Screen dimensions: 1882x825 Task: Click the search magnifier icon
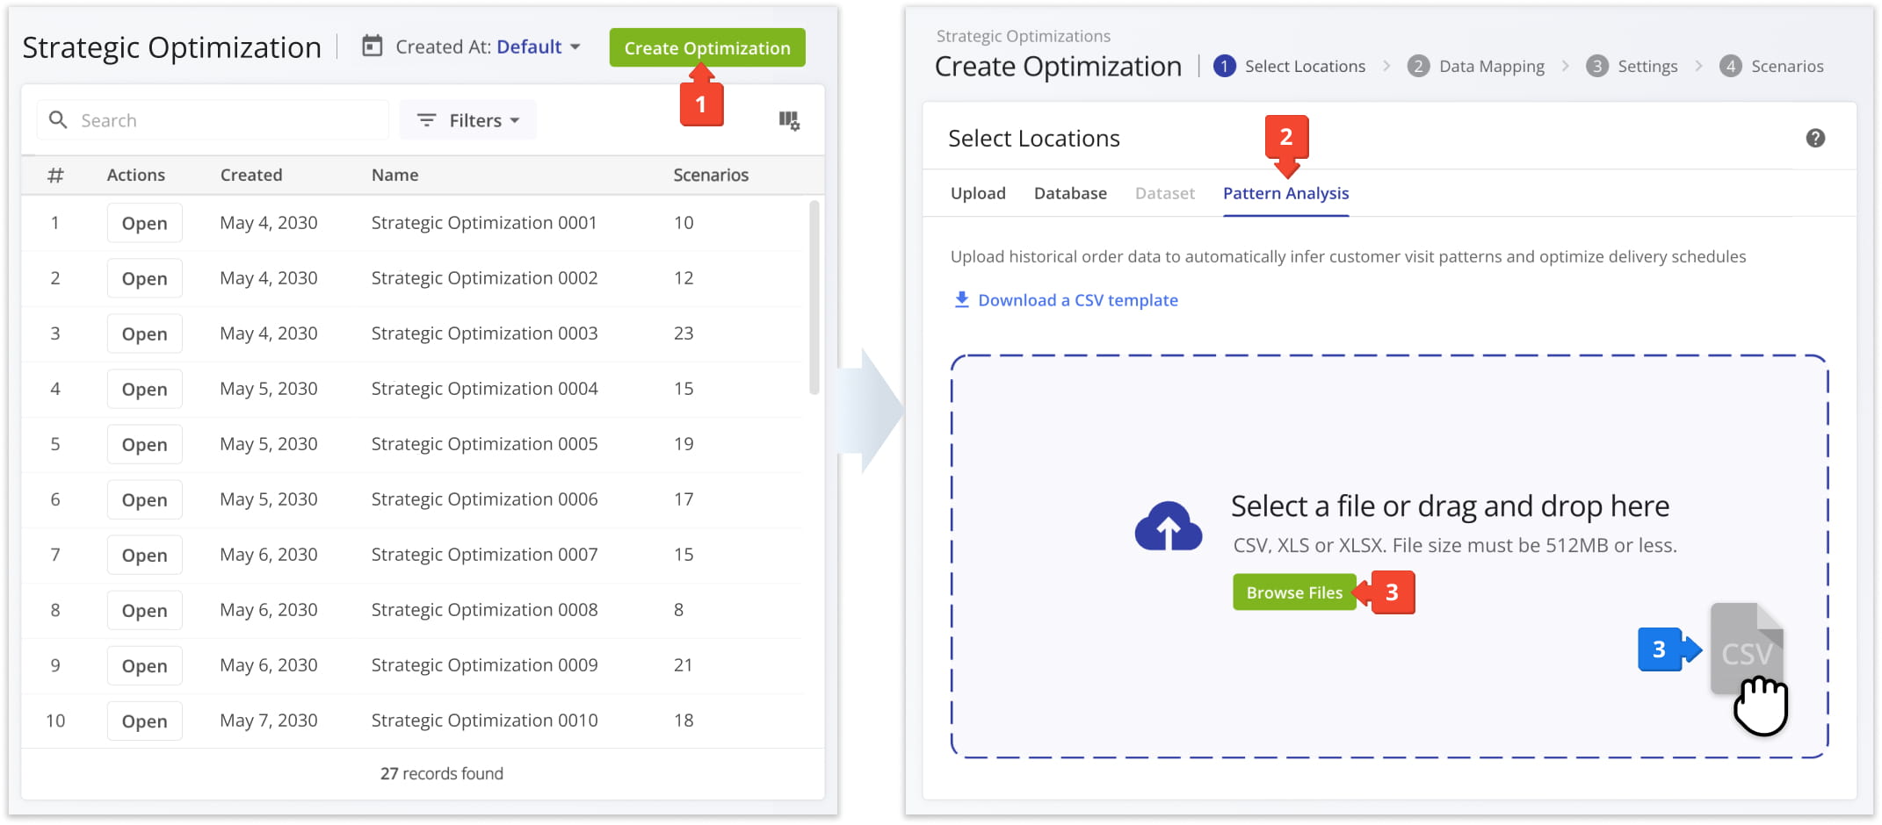(57, 119)
